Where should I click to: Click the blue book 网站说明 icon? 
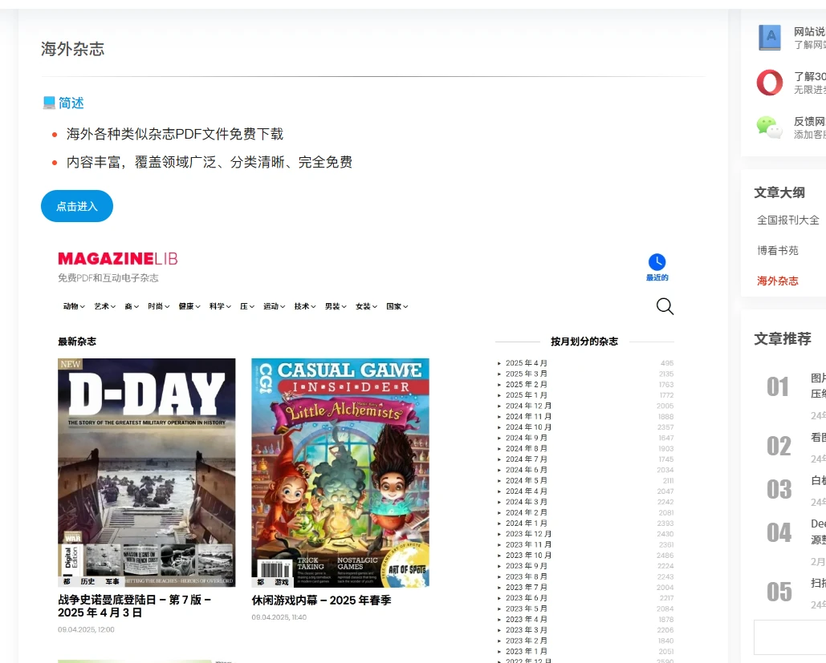tap(770, 38)
